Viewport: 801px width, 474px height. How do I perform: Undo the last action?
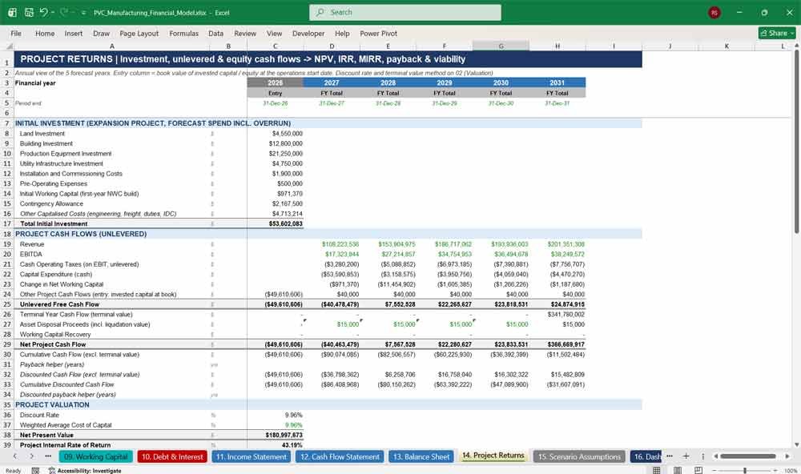(x=43, y=12)
